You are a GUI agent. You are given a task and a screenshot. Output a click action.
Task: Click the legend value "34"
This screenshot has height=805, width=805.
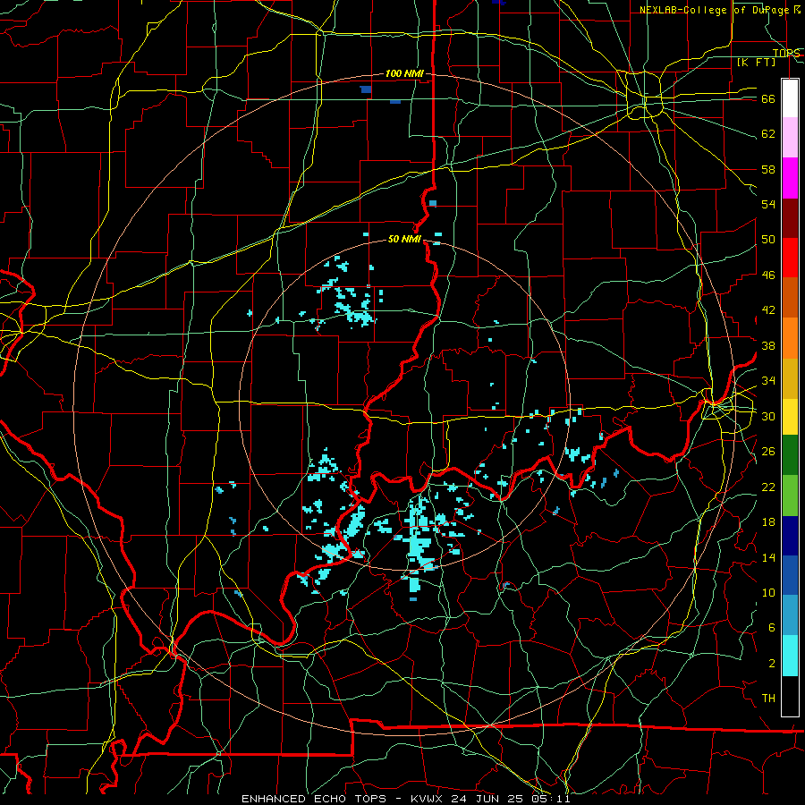pos(768,381)
